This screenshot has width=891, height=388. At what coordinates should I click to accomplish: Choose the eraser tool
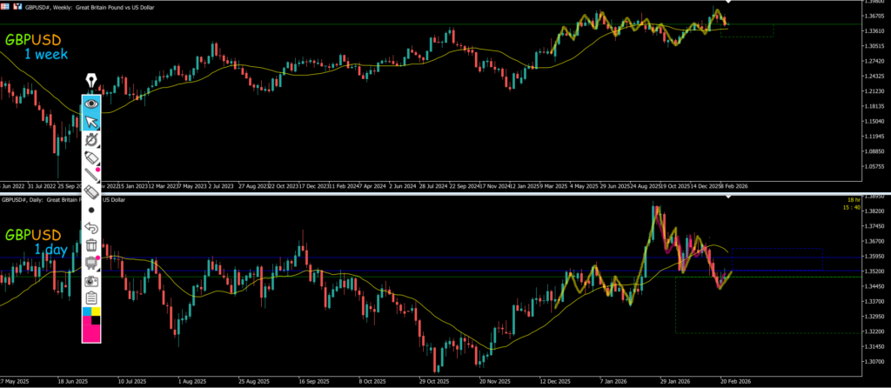pyautogui.click(x=91, y=192)
